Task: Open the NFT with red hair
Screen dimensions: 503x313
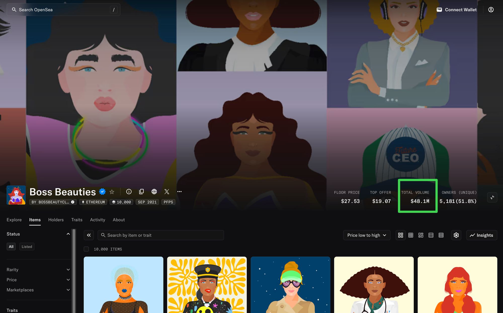Action: (457, 285)
